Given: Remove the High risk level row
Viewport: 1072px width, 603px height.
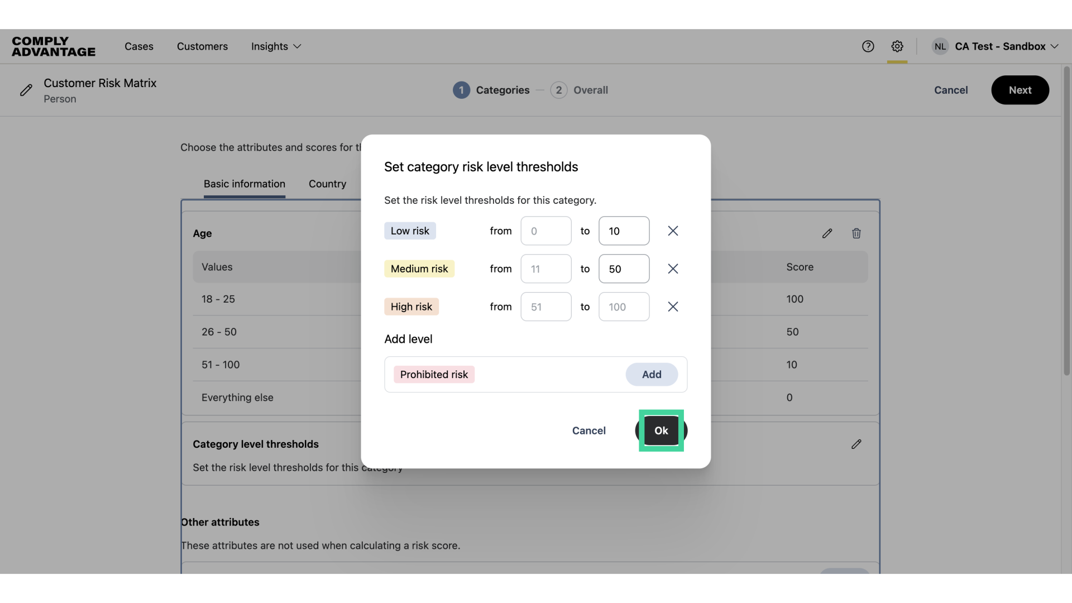Looking at the screenshot, I should pos(673,307).
